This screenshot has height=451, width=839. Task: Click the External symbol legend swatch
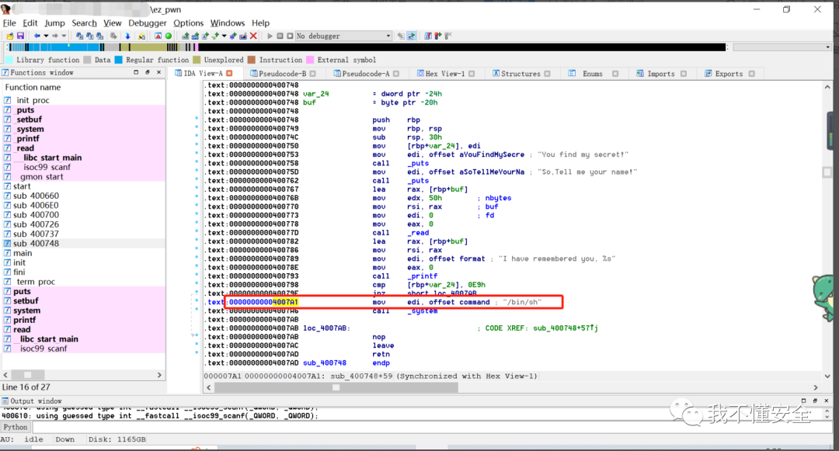coord(310,60)
